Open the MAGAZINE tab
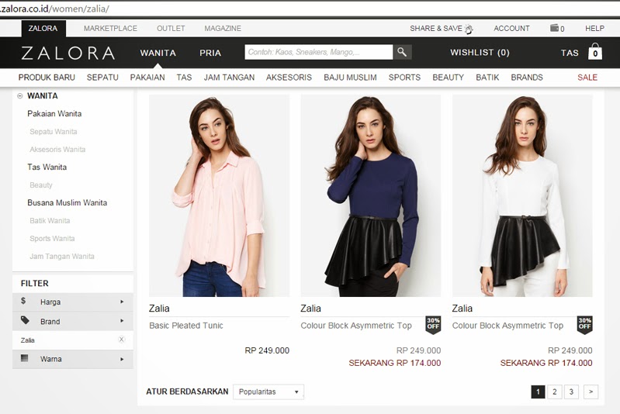Screen dimensions: 620x414 pyautogui.click(x=223, y=29)
